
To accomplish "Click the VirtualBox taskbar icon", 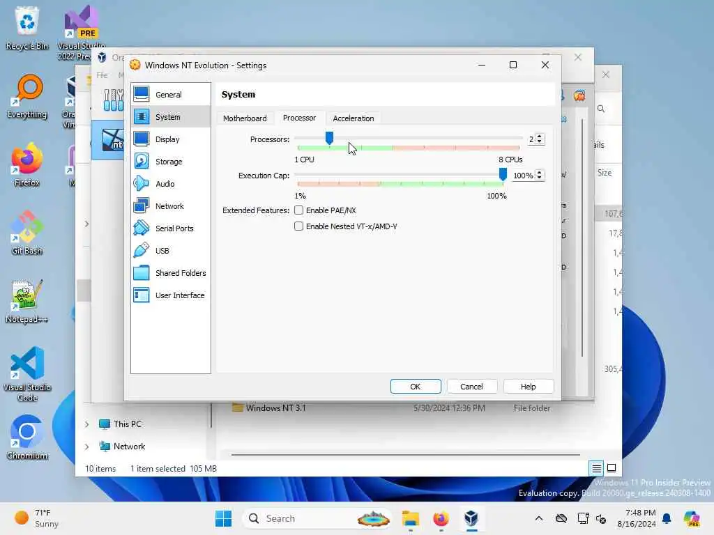I will 471,518.
